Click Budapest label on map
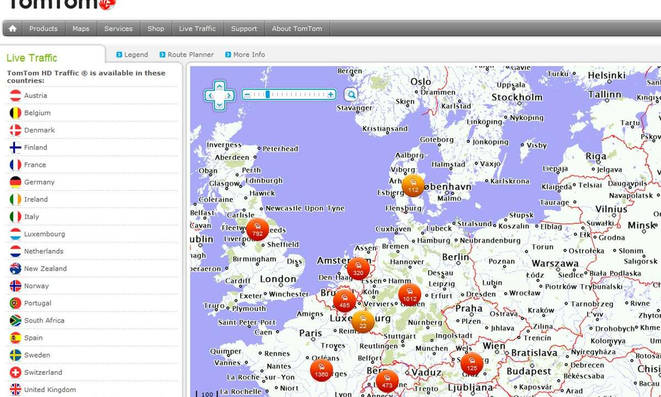The height and width of the screenshot is (397, 661). 529,371
